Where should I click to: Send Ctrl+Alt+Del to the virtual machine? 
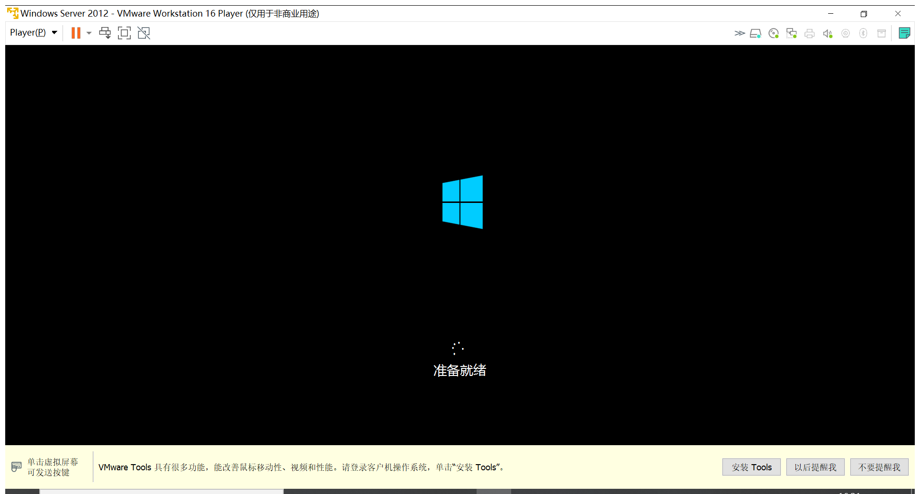(x=105, y=33)
